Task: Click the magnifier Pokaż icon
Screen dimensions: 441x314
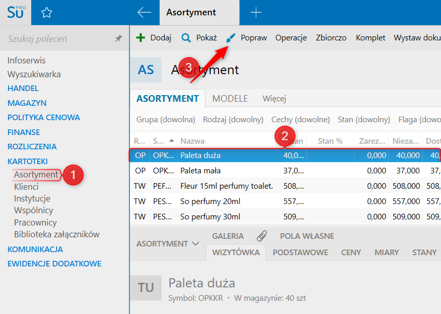Action: 186,38
